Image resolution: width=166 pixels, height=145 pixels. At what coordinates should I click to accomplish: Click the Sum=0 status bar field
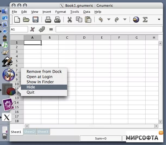coord(101,138)
